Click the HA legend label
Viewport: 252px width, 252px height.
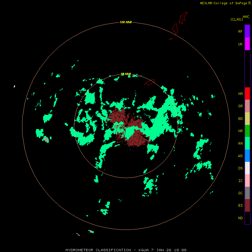240,94
